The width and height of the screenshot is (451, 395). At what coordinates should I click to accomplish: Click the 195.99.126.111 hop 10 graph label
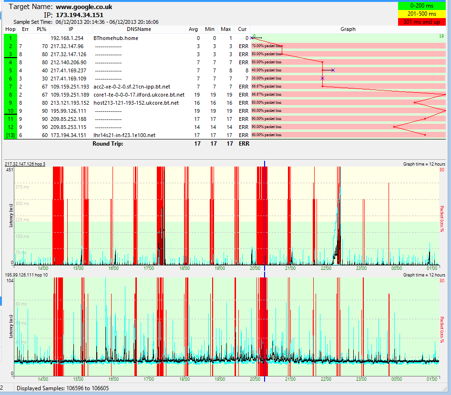click(26, 275)
